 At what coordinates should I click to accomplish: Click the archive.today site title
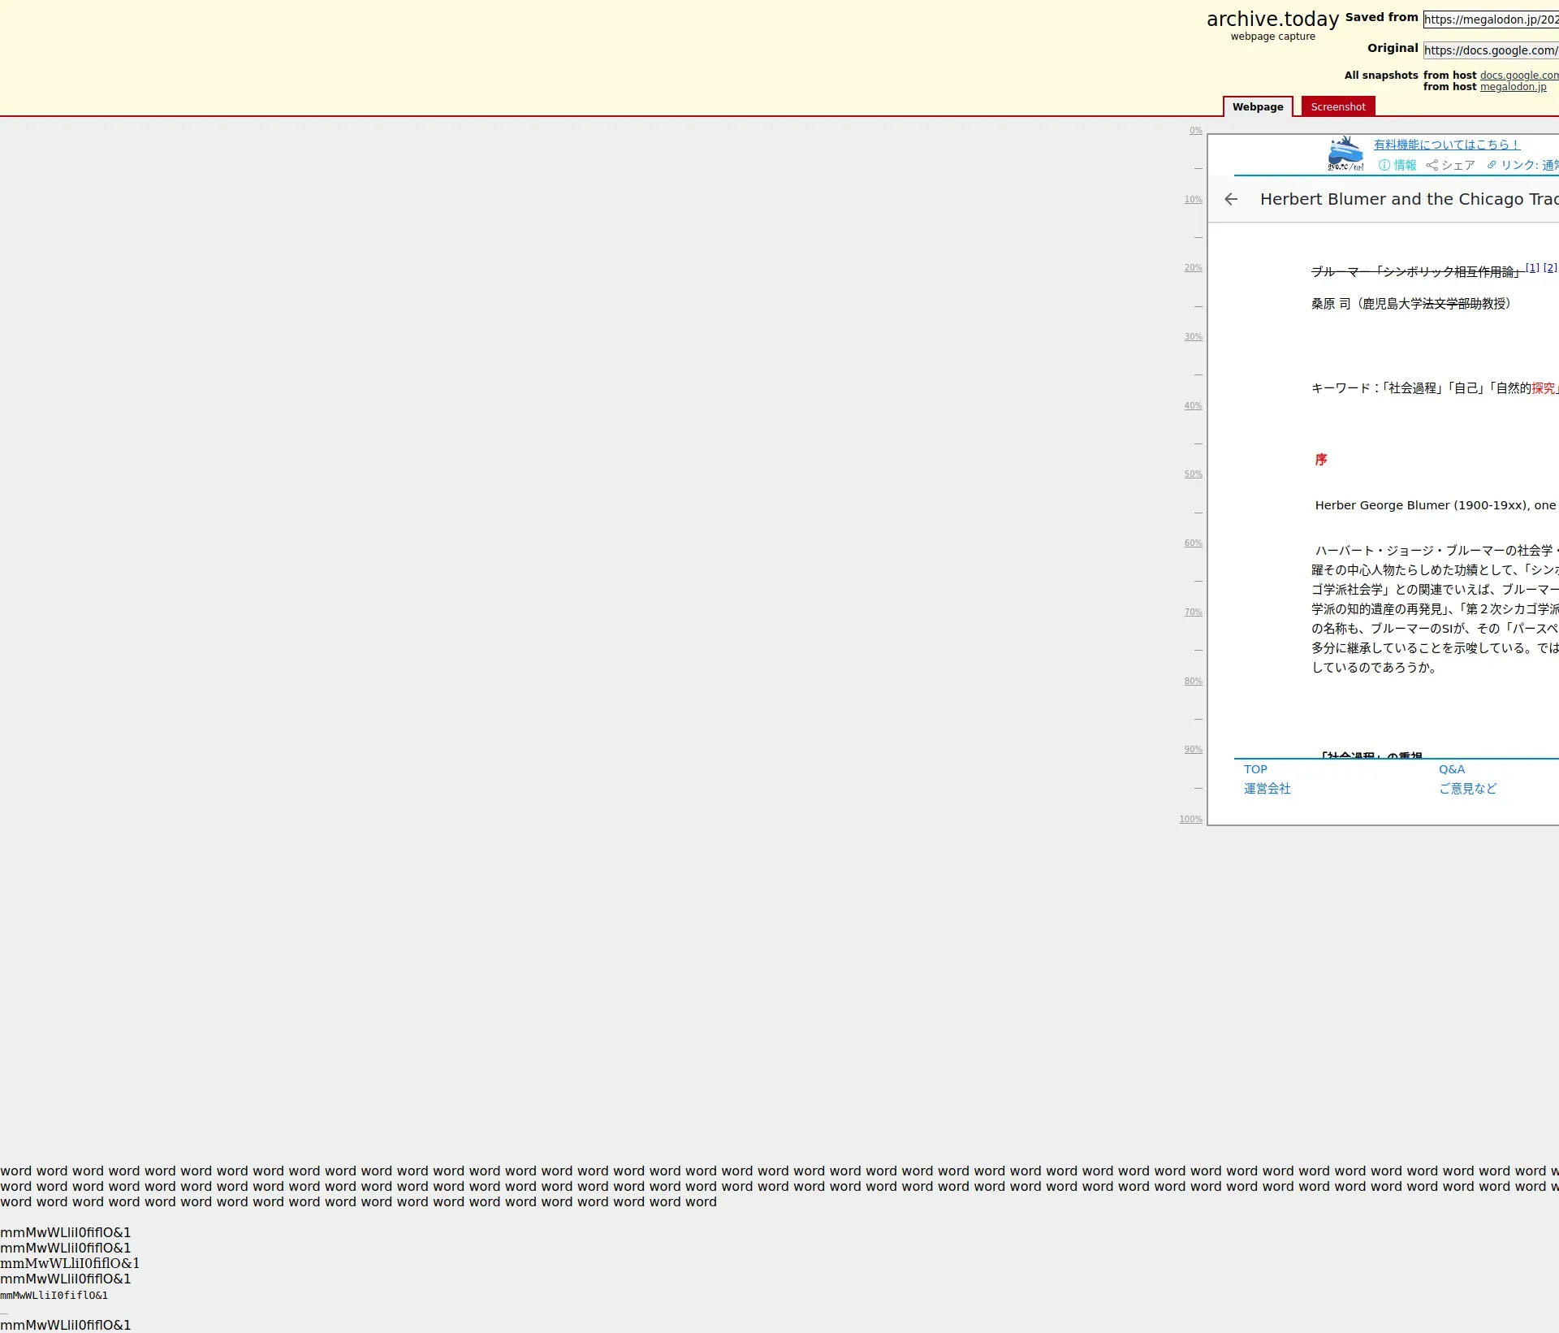(1272, 19)
